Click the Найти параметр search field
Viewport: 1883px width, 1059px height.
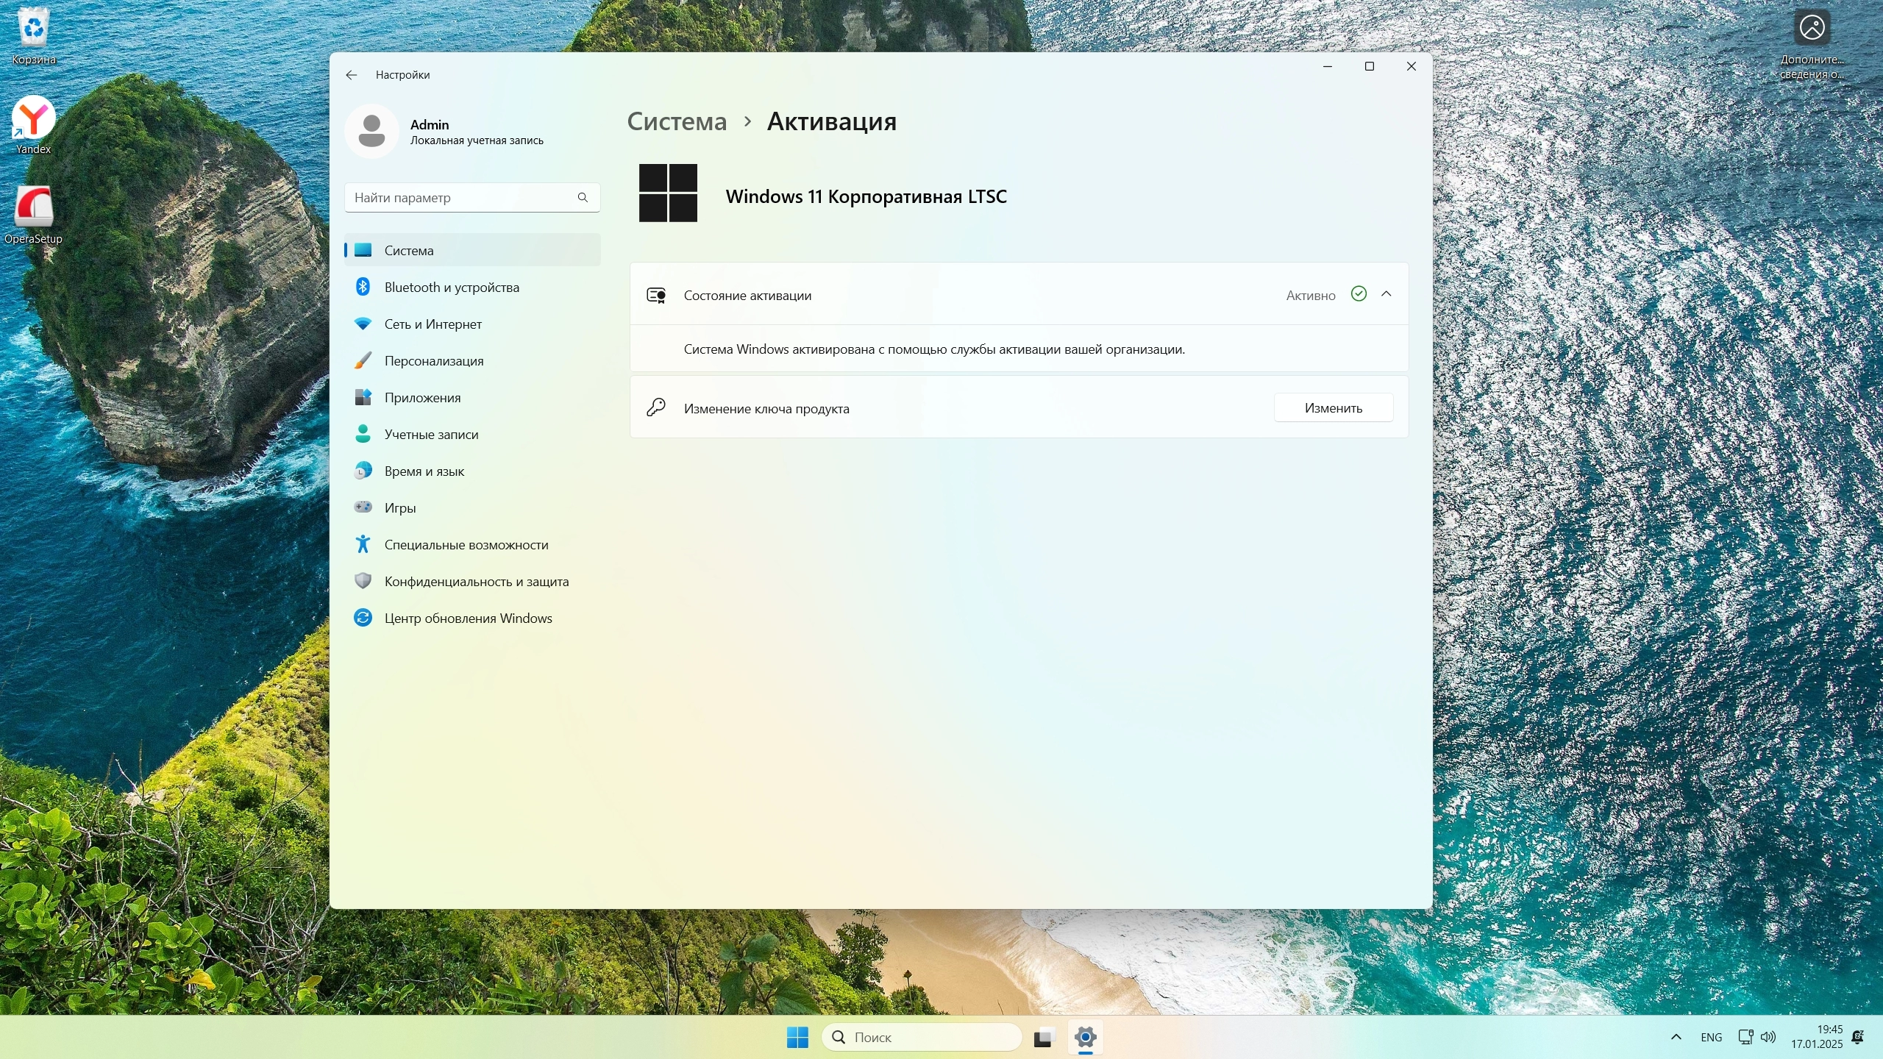[x=463, y=198]
